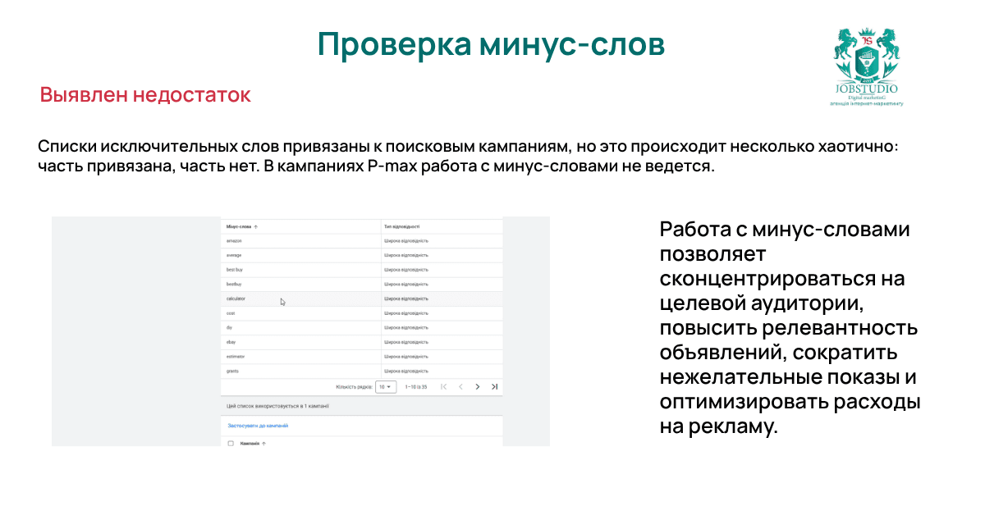Select the ebay keyword row
Screen dimensions: 985x515
click(x=362, y=342)
